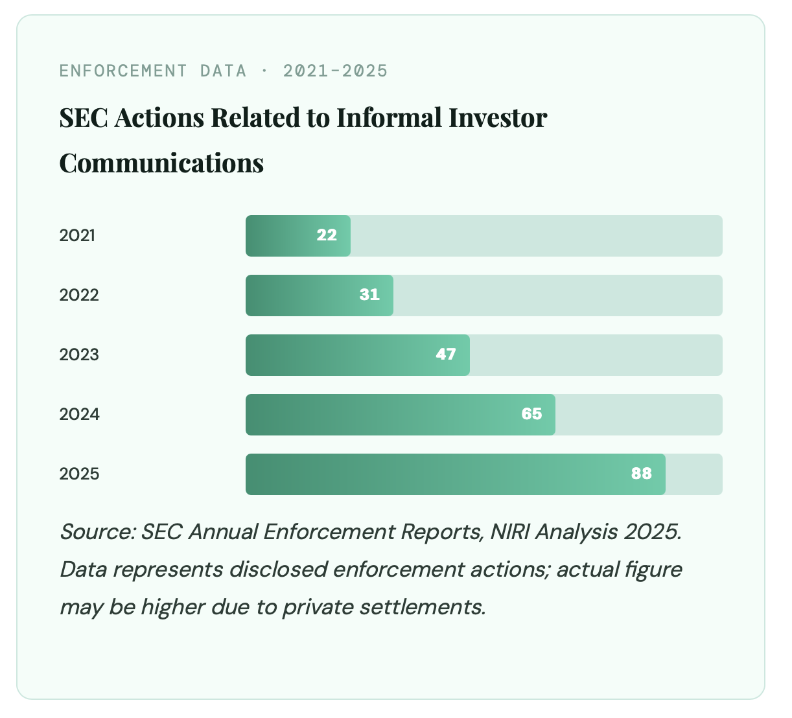Click the chart title SEC Actions heading
792x718 pixels.
tap(303, 140)
